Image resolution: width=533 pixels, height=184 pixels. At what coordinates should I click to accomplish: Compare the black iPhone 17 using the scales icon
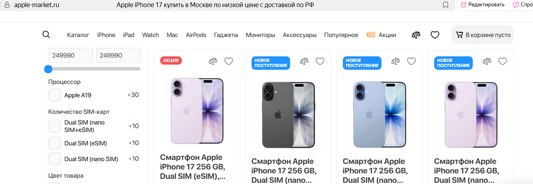click(x=304, y=61)
